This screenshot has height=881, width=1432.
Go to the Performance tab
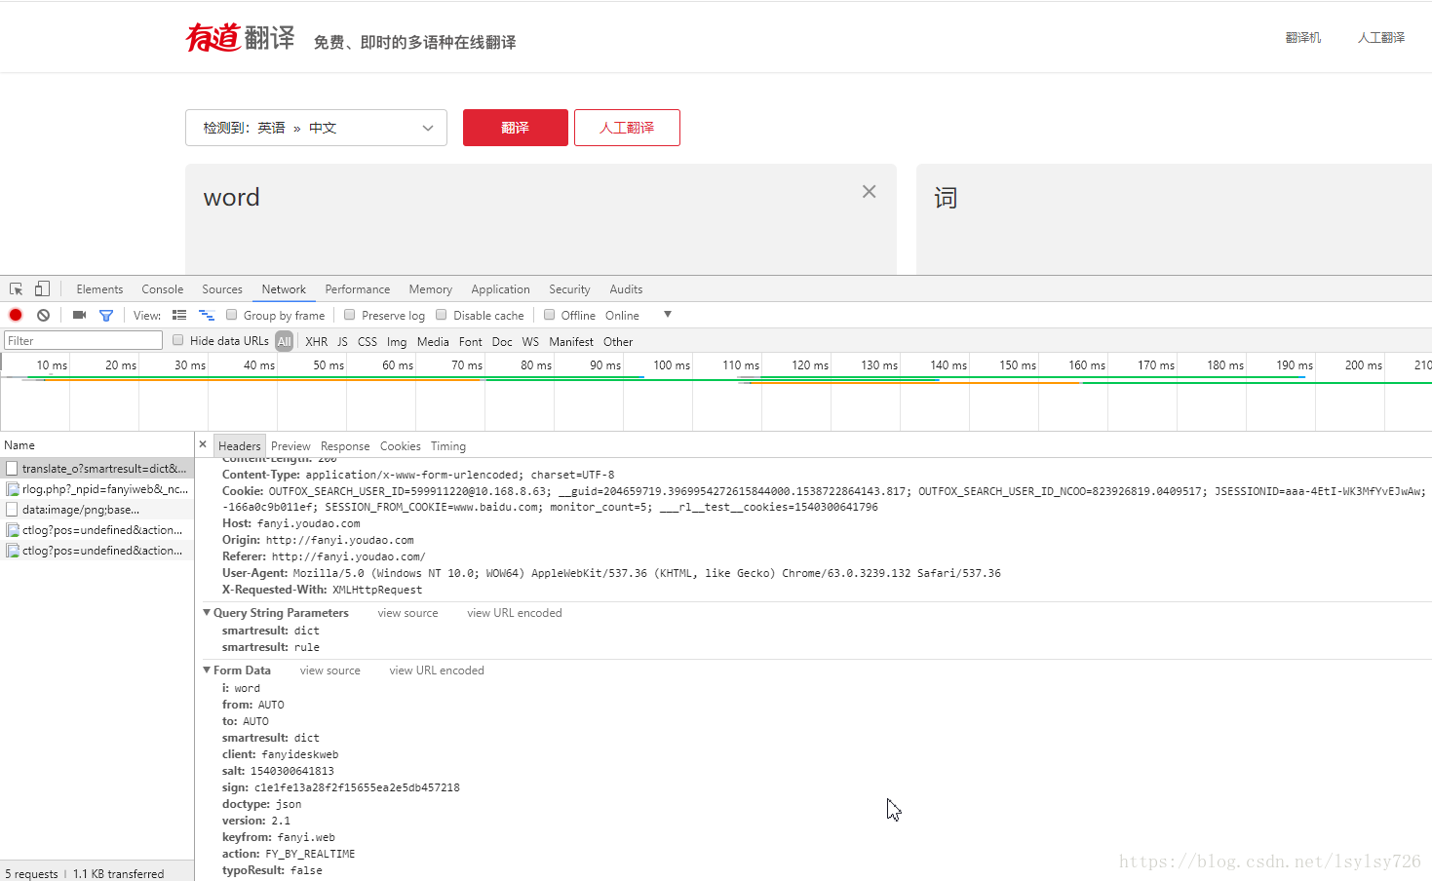pyautogui.click(x=358, y=289)
